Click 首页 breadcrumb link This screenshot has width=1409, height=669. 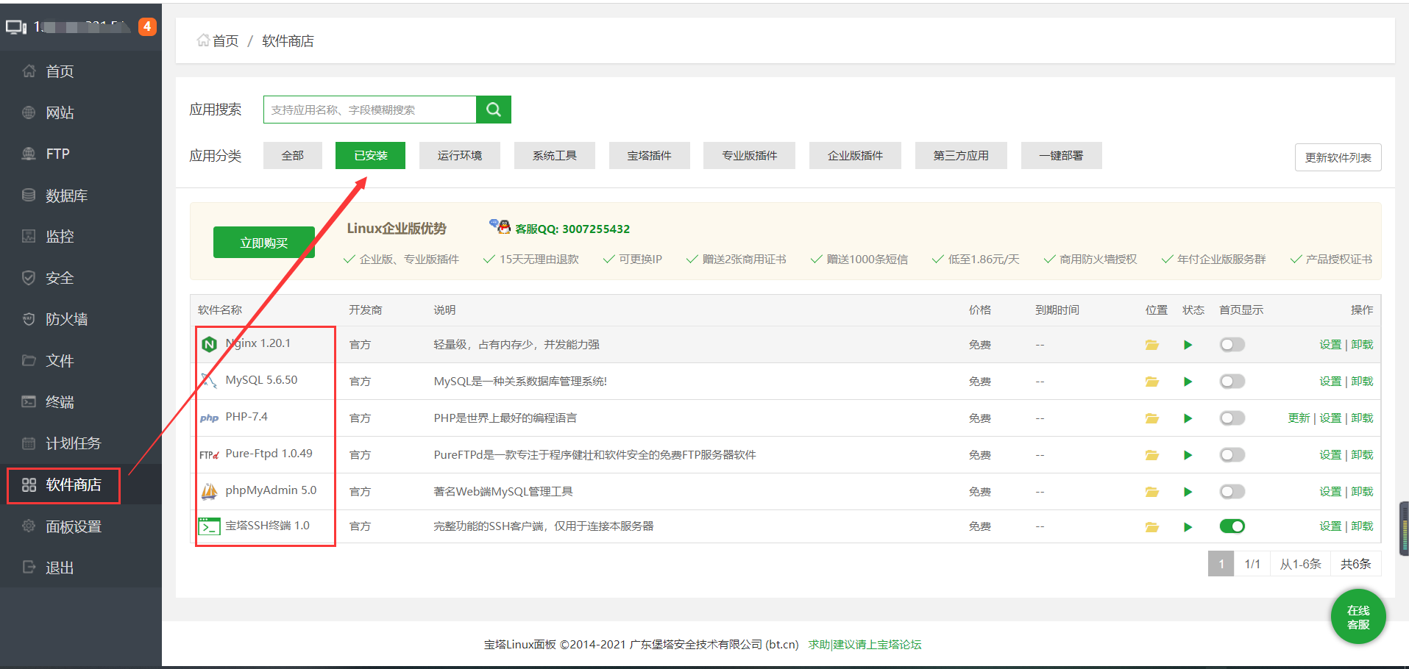click(x=225, y=41)
